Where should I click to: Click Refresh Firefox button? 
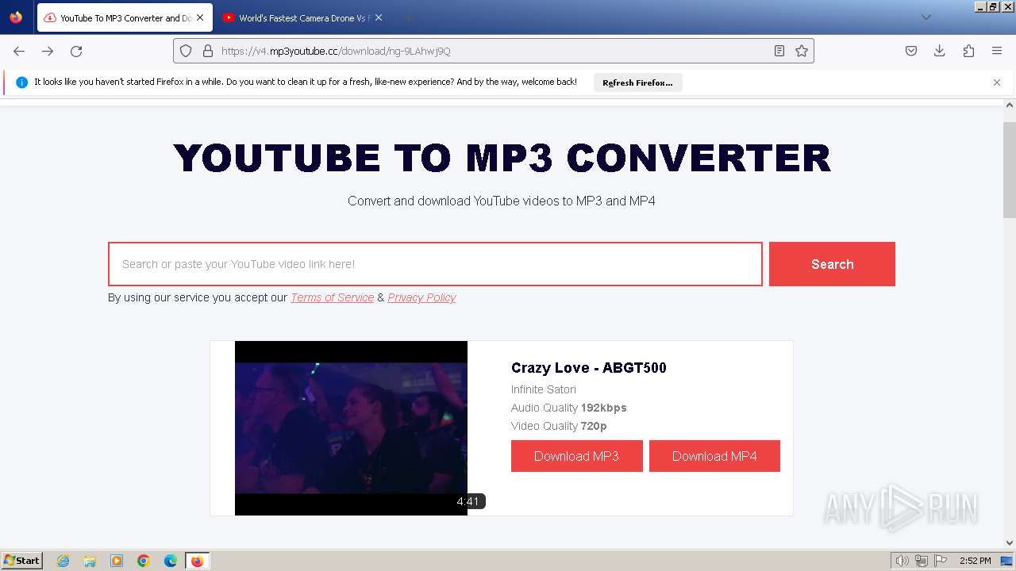coord(637,82)
